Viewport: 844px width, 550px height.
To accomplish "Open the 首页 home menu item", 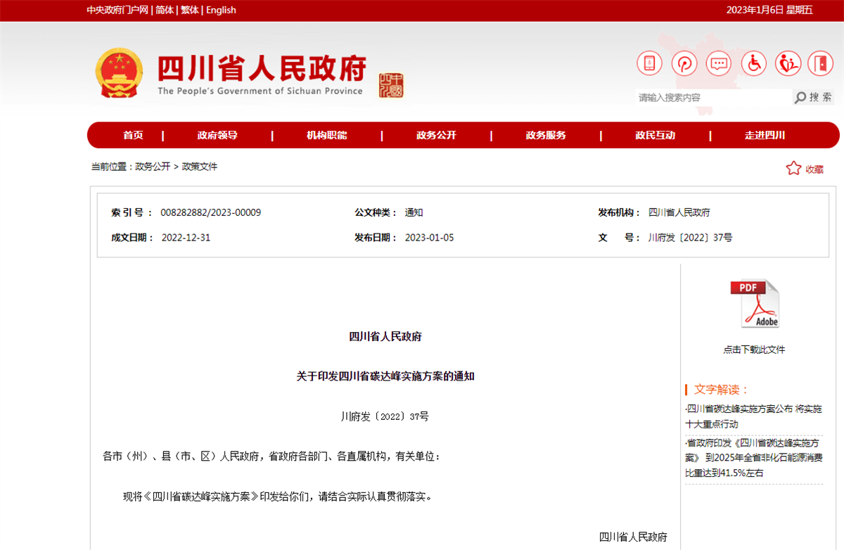I will pyautogui.click(x=133, y=135).
